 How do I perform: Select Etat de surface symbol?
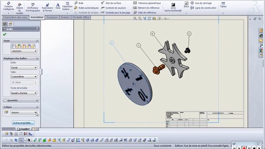coord(111,3)
